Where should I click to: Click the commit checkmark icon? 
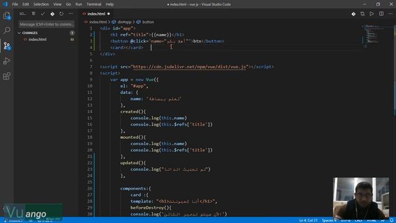tap(43, 14)
